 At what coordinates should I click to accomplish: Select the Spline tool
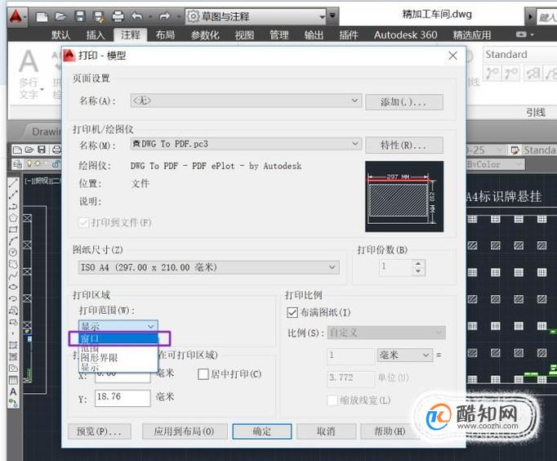(13, 275)
